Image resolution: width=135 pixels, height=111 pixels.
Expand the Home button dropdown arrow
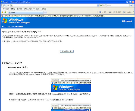(102, 12)
